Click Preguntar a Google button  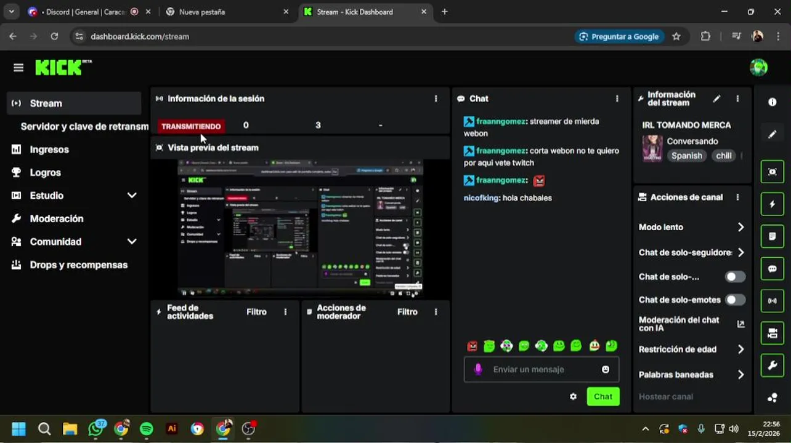coord(619,36)
